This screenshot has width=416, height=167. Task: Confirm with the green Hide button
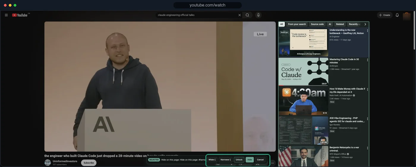pos(250,160)
